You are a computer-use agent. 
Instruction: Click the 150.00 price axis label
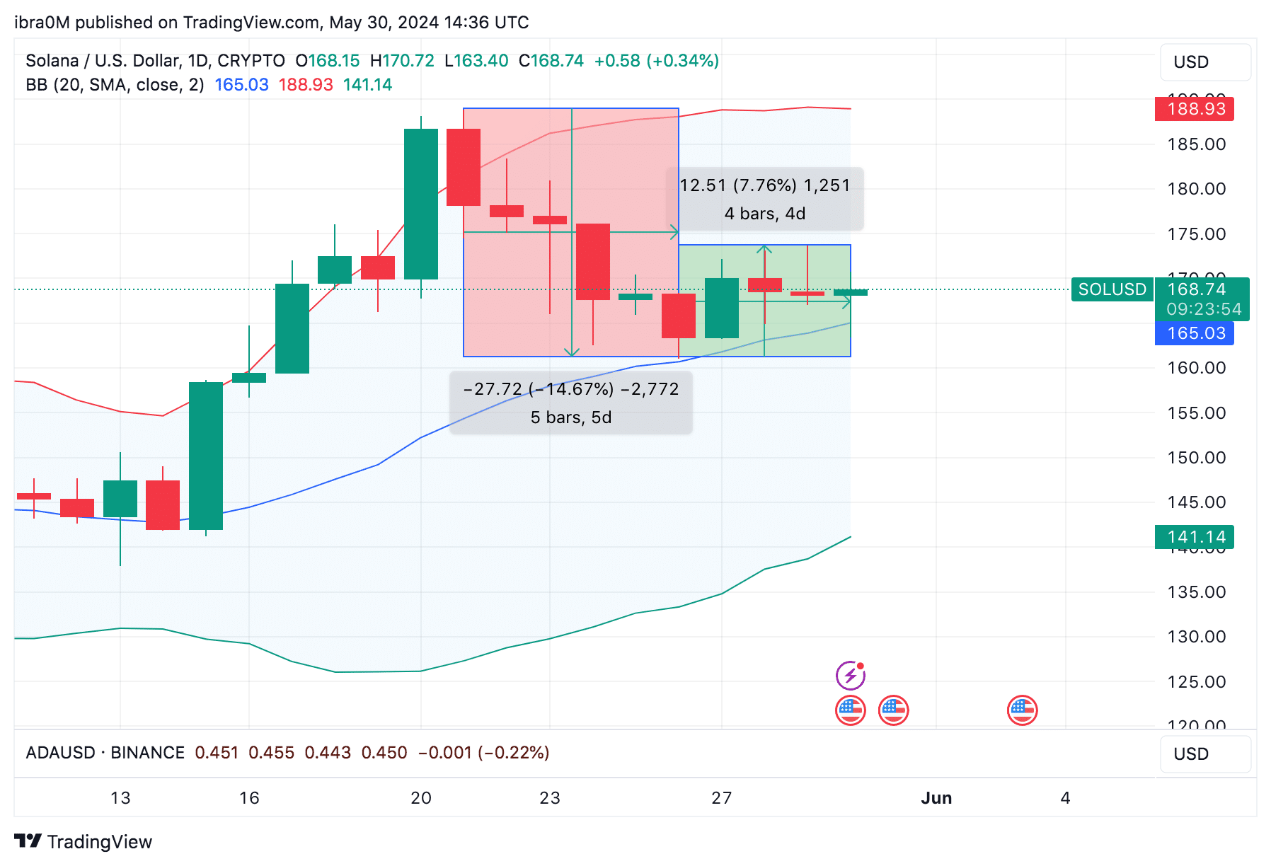[1197, 458]
